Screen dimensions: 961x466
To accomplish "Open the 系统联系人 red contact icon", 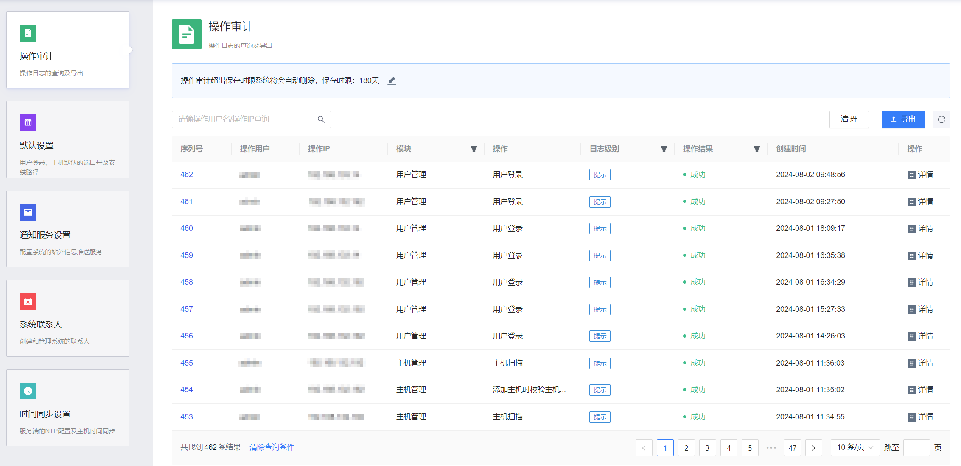I will point(28,302).
